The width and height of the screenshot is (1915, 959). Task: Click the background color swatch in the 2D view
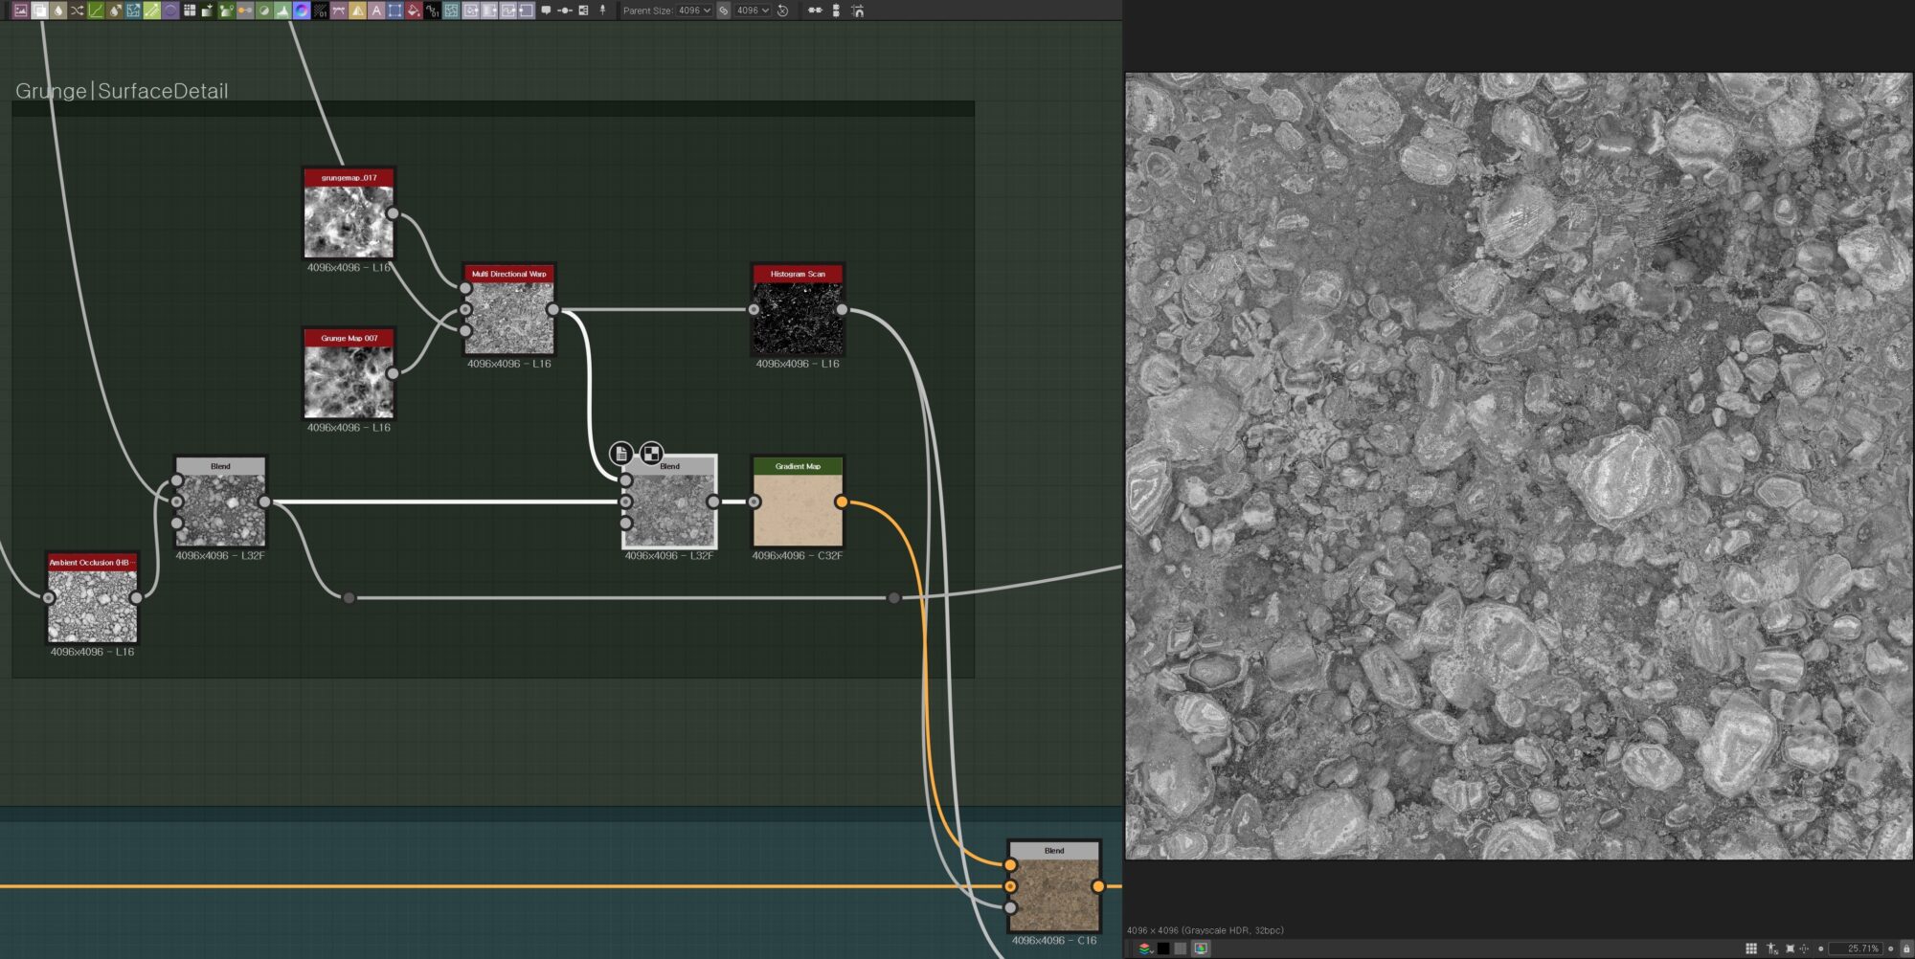[x=1163, y=948]
